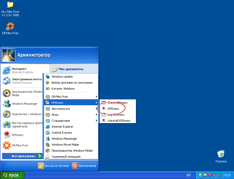The width and height of the screenshot is (234, 179).
Task: Open the volume control in the system tray
Action: [214, 175]
